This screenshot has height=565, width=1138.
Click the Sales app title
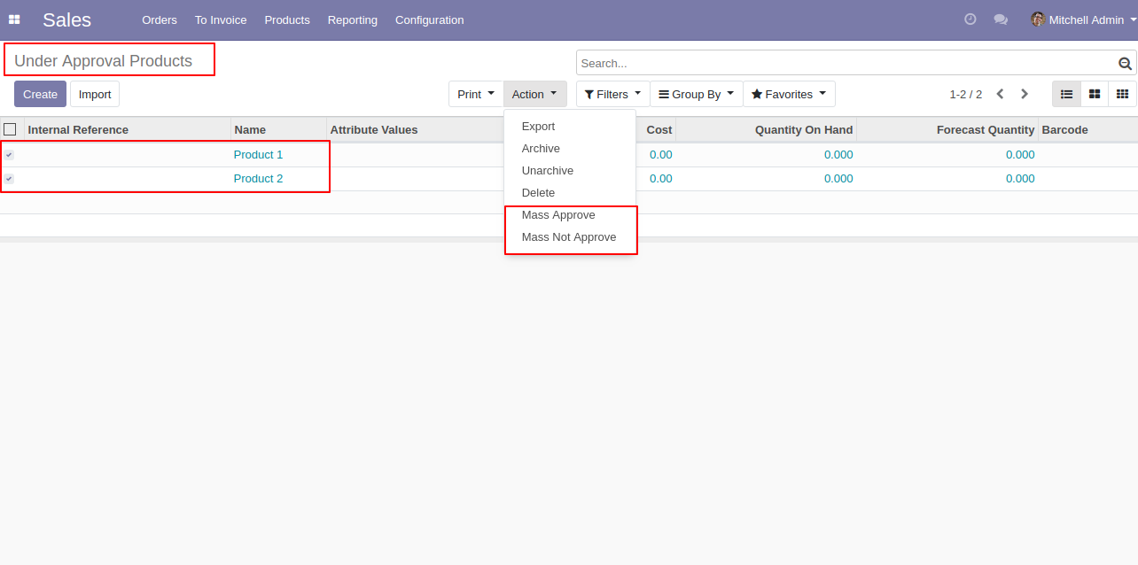[66, 19]
